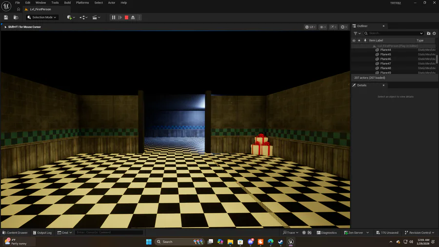439x247 pixels.
Task: Click the Enter Console Command field
Action: click(x=109, y=232)
